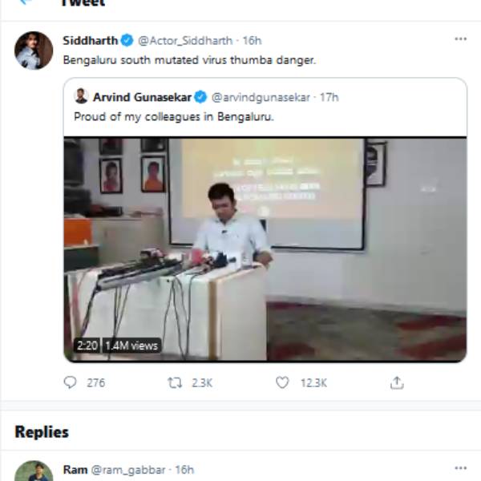Click the Siddharth display name

[90, 40]
